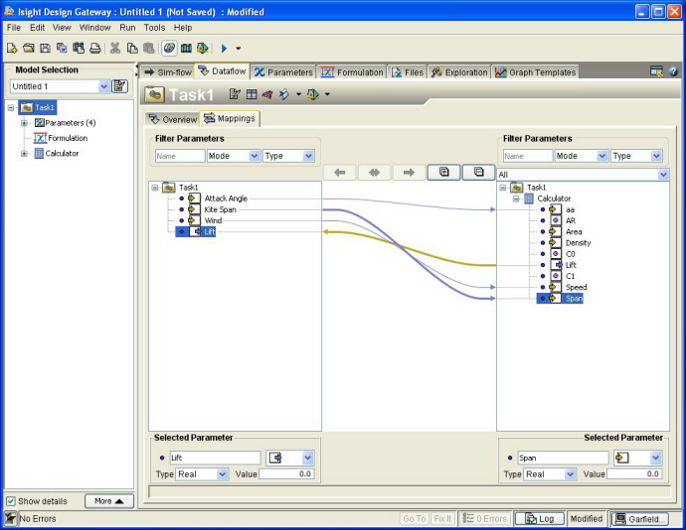
Task: Toggle the Show details checkbox
Action: click(11, 501)
